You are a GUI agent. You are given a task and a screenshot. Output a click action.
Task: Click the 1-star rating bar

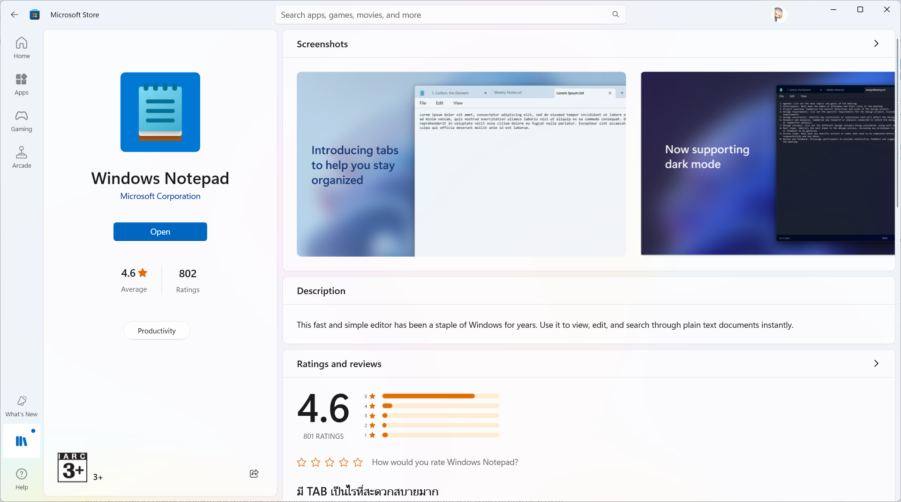point(441,435)
